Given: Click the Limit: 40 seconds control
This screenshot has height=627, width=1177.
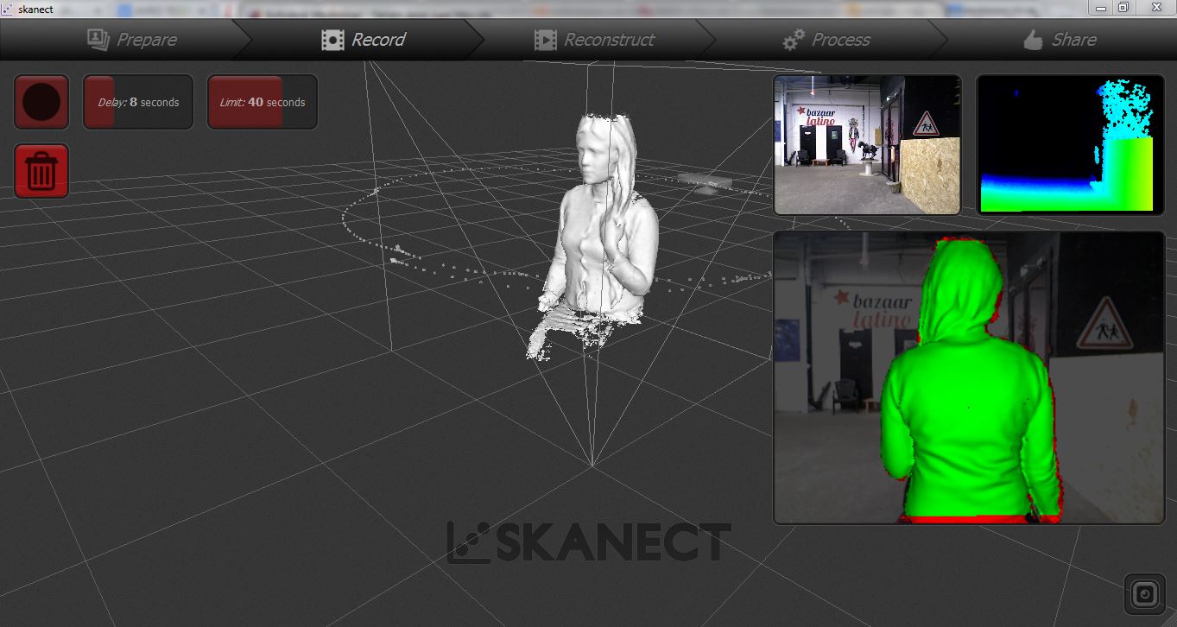Looking at the screenshot, I should 262,101.
